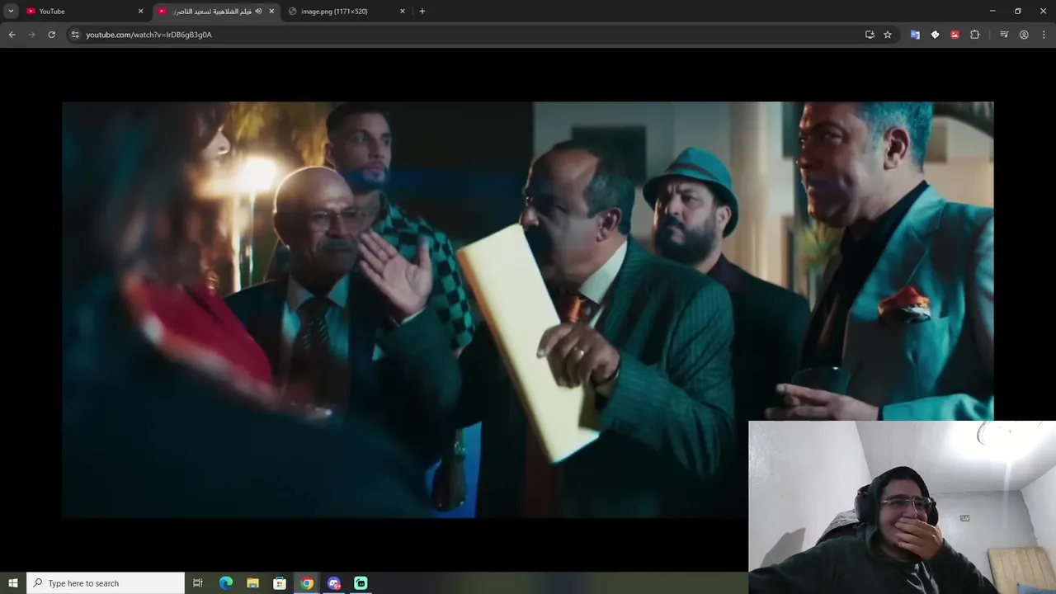1056x594 pixels.
Task: Open the green robot-face app on taskbar
Action: point(361,583)
